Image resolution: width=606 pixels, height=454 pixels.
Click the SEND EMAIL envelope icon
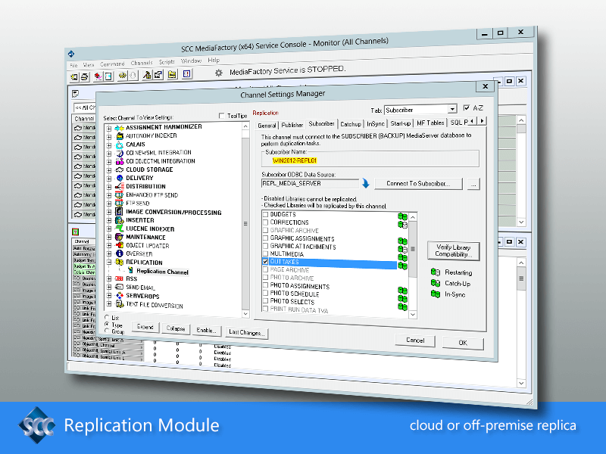pos(120,287)
